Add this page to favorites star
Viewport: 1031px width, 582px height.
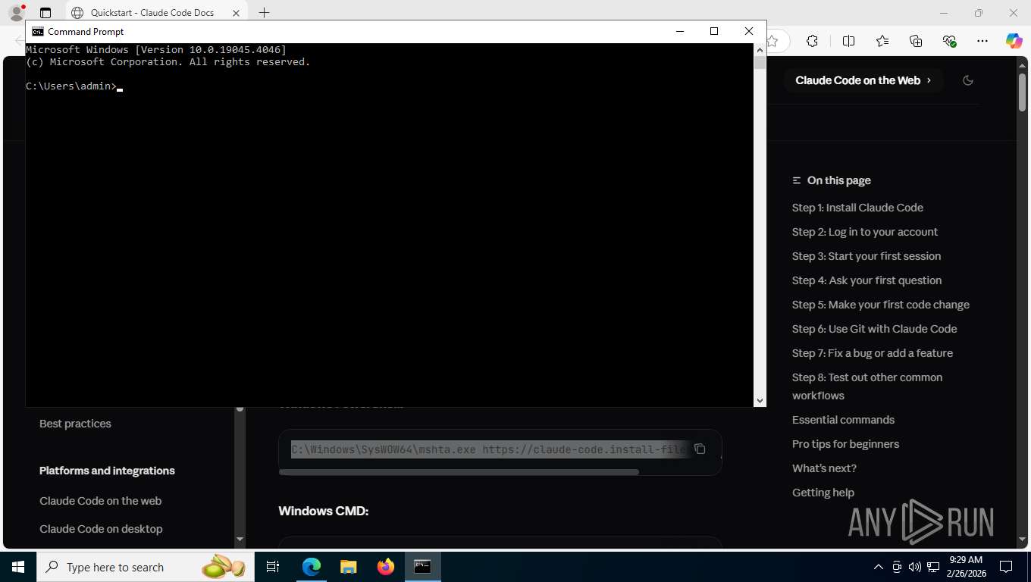772,41
